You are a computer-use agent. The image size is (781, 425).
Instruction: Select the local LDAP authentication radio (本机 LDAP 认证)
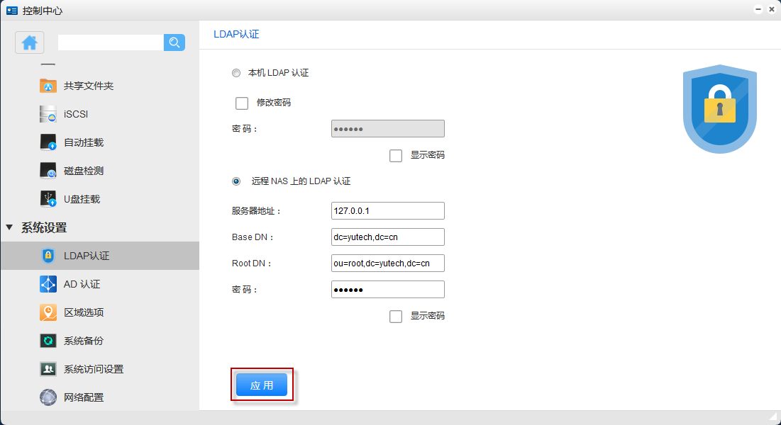coord(236,73)
